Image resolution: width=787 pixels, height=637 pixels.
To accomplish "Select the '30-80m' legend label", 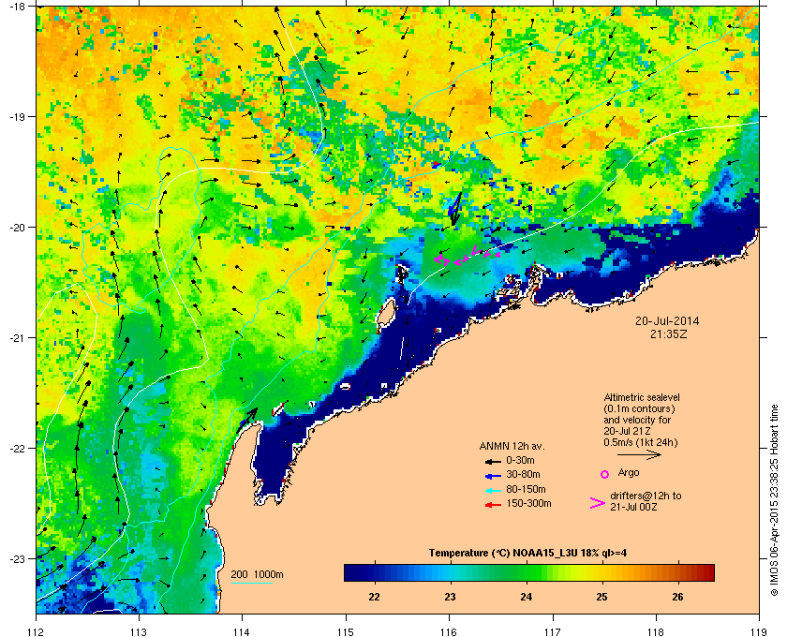I will 523,474.
